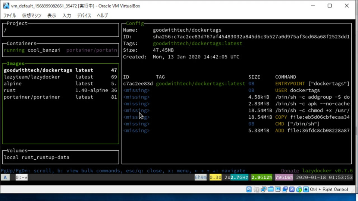
Task: Click the apk --no-cache layer command
Action: (313, 104)
